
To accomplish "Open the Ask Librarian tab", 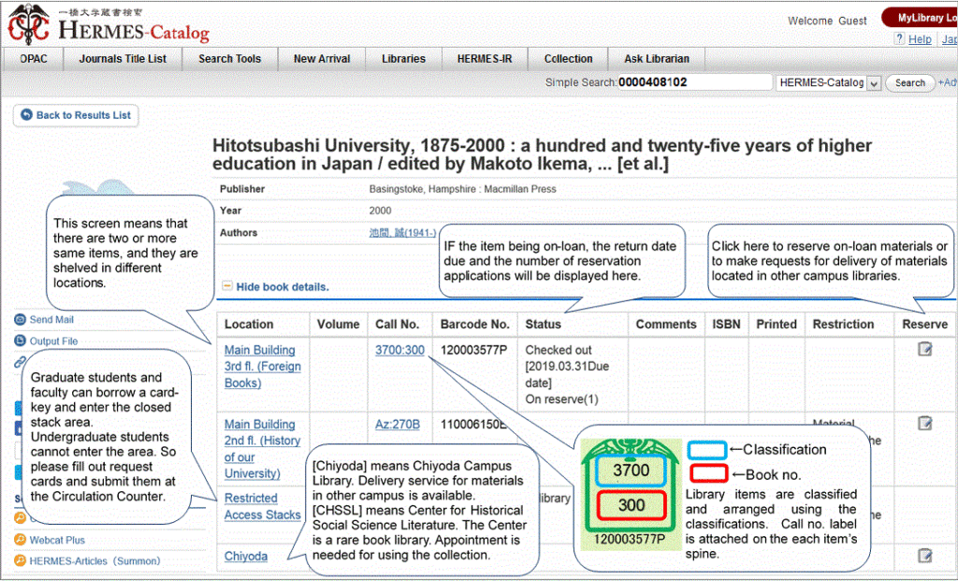I will click(657, 59).
